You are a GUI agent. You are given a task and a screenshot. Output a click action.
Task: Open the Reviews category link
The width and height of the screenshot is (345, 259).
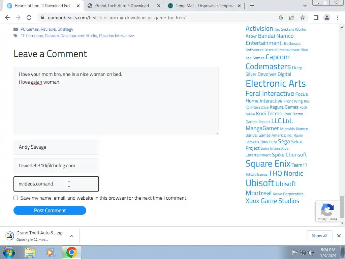[x=48, y=29]
